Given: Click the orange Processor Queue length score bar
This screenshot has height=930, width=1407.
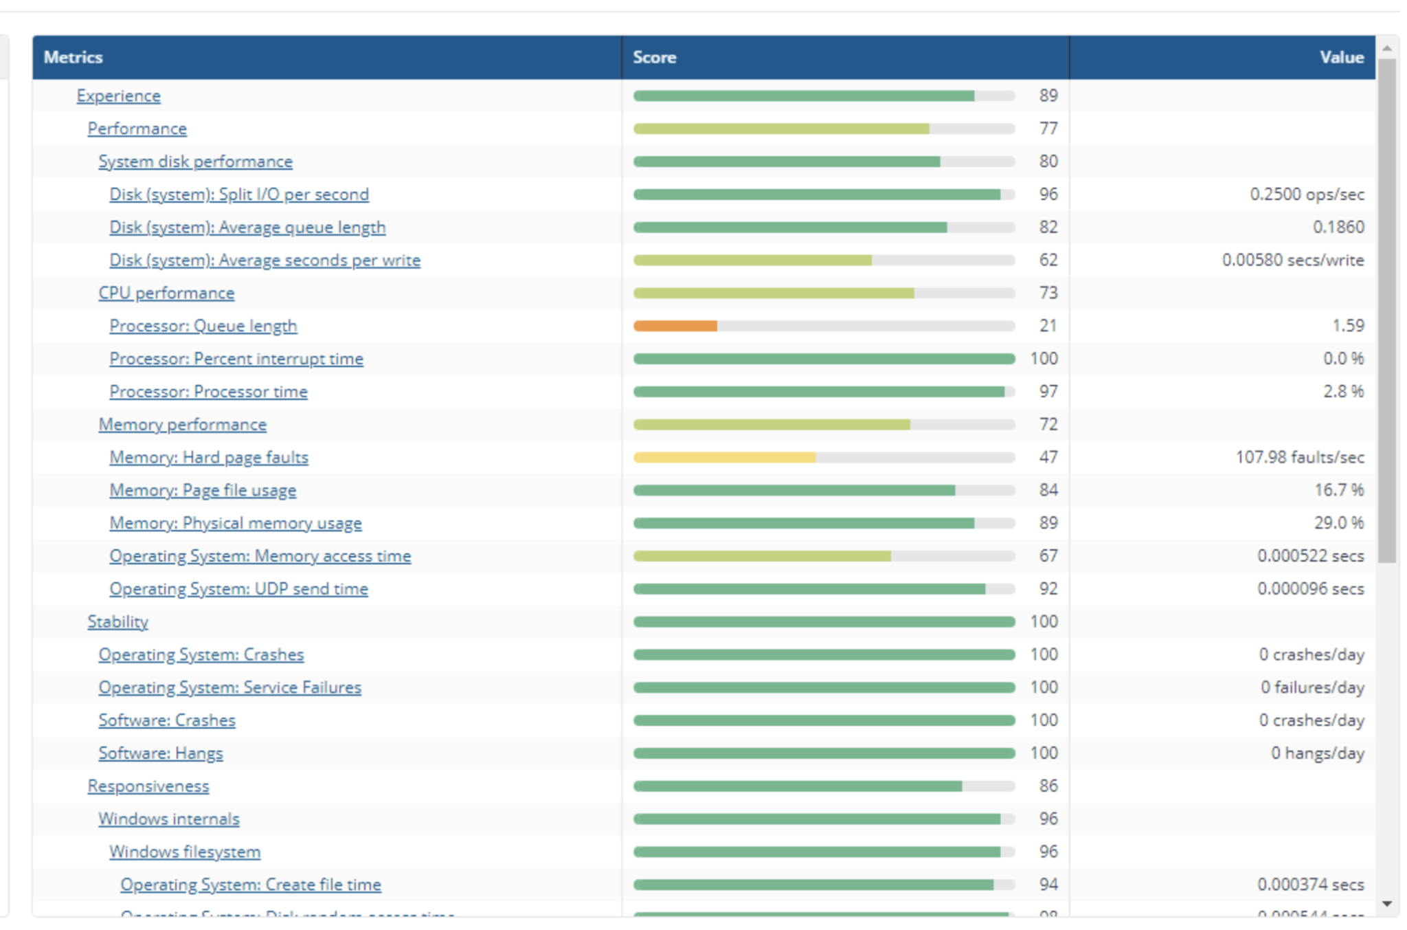Looking at the screenshot, I should tap(675, 326).
